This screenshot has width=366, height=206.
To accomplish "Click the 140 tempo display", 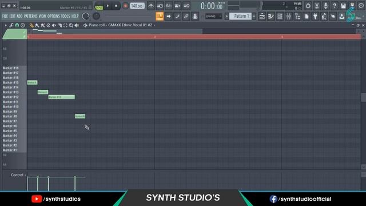I will [x=137, y=6].
